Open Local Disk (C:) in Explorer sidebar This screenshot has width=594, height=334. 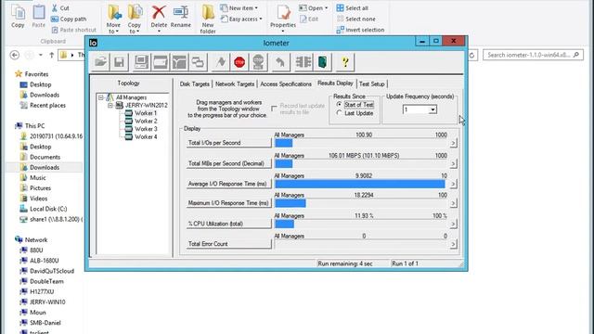click(44, 209)
